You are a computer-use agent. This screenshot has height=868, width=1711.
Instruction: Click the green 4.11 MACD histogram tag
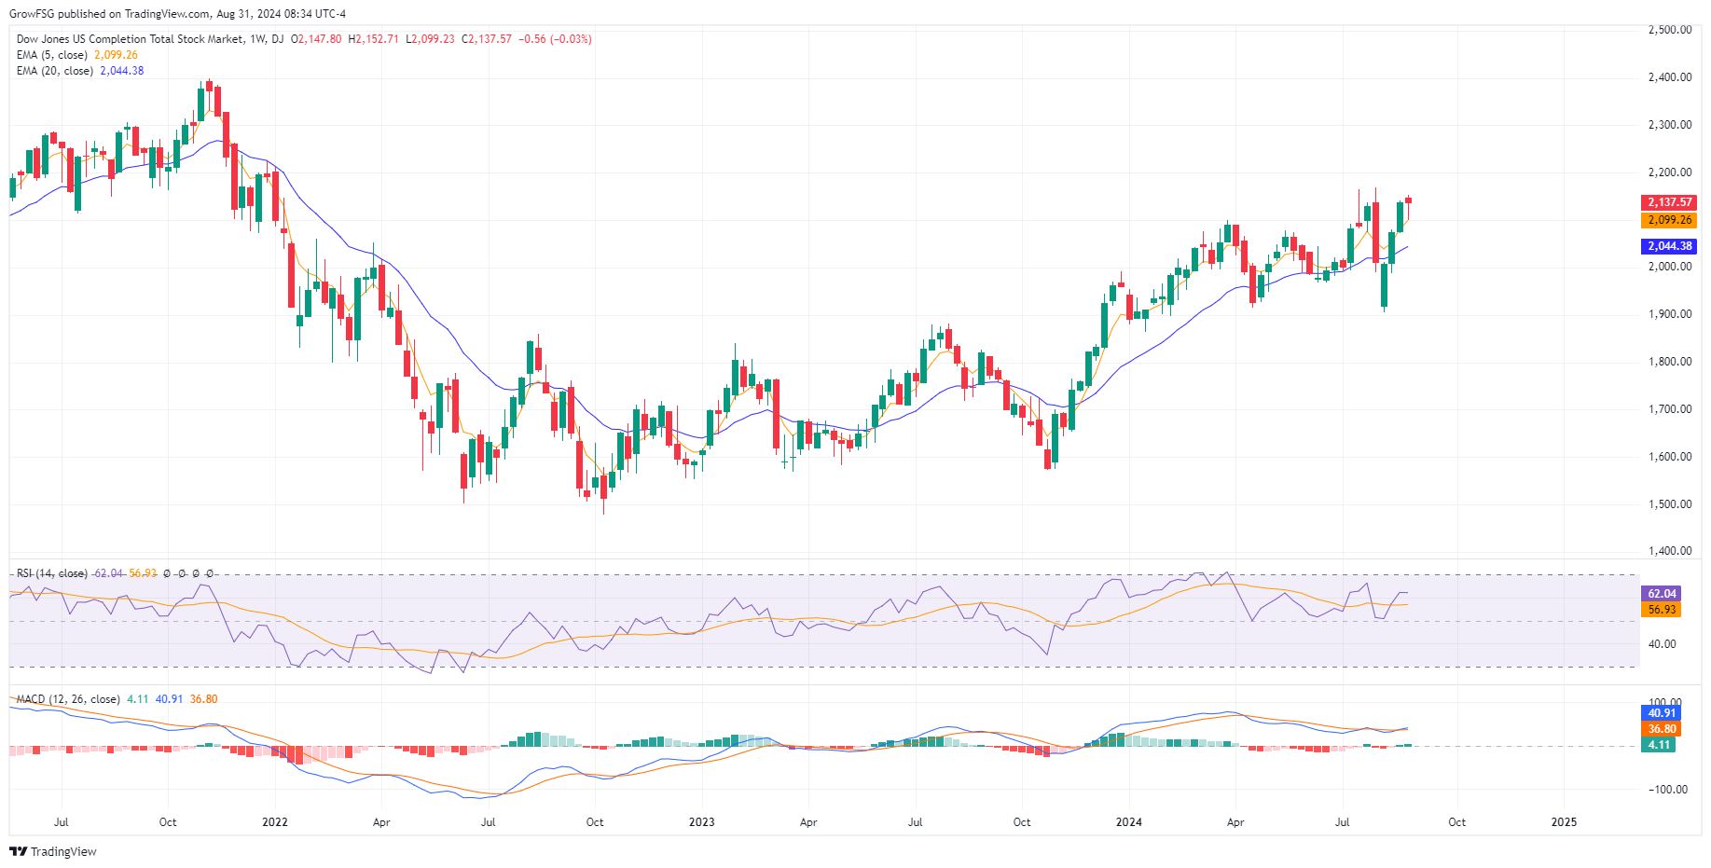click(x=1658, y=745)
